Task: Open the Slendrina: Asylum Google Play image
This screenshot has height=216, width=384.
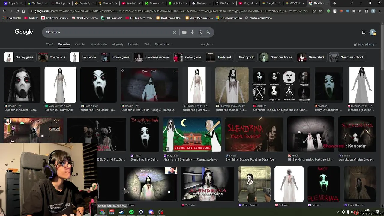Action: [x=22, y=85]
